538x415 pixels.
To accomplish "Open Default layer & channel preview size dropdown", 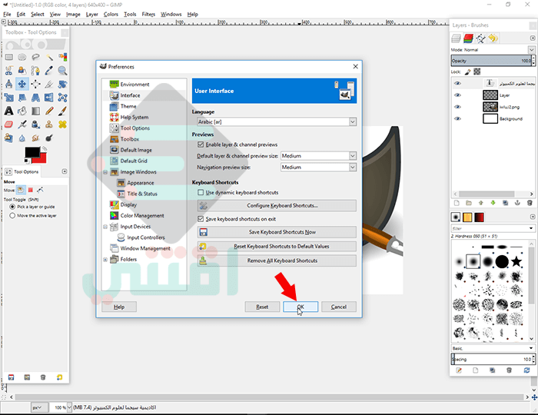I will click(x=318, y=156).
